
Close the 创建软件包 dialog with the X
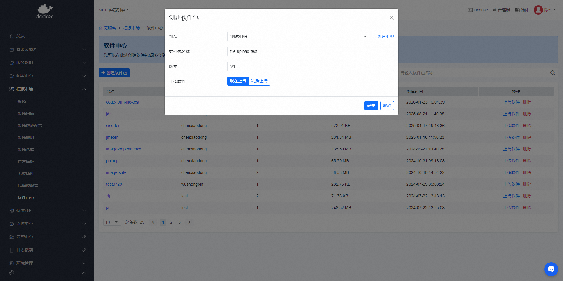tap(391, 18)
